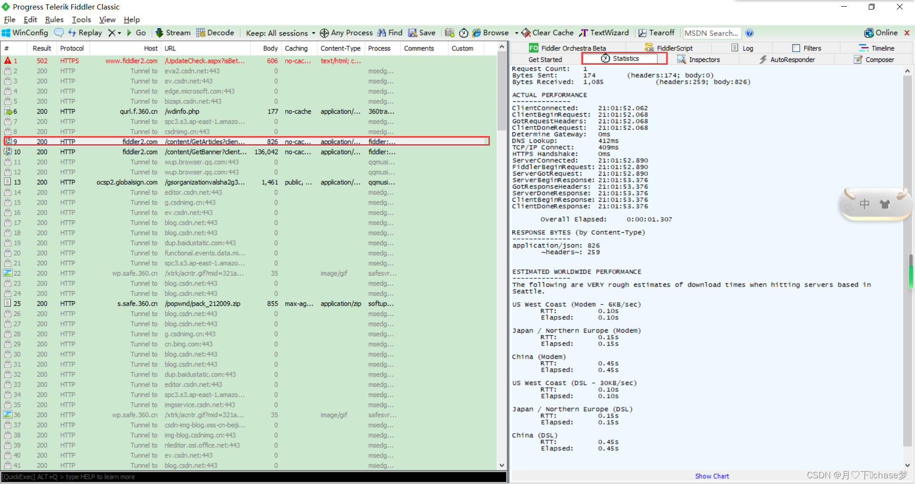Image resolution: width=915 pixels, height=484 pixels.
Task: Open WinConfig from the toolbar
Action: click(x=25, y=33)
